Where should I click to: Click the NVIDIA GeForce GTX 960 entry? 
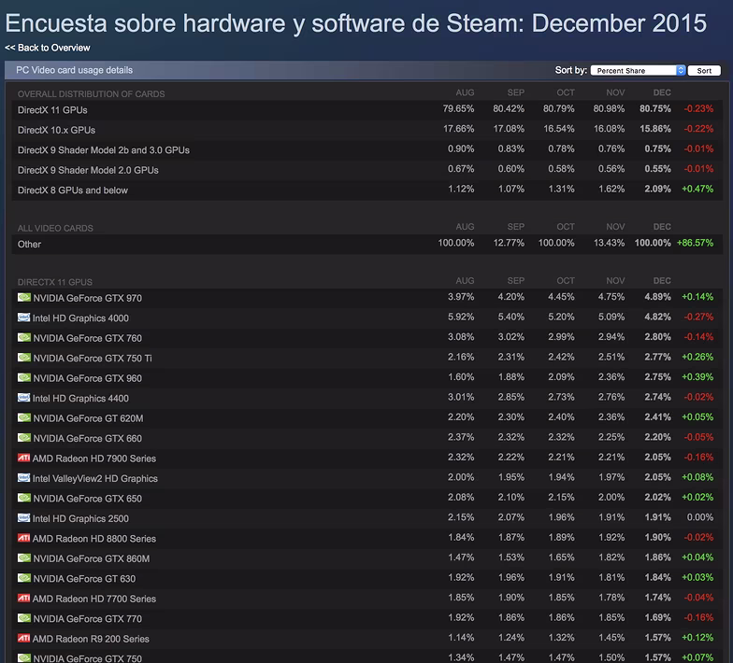point(88,378)
